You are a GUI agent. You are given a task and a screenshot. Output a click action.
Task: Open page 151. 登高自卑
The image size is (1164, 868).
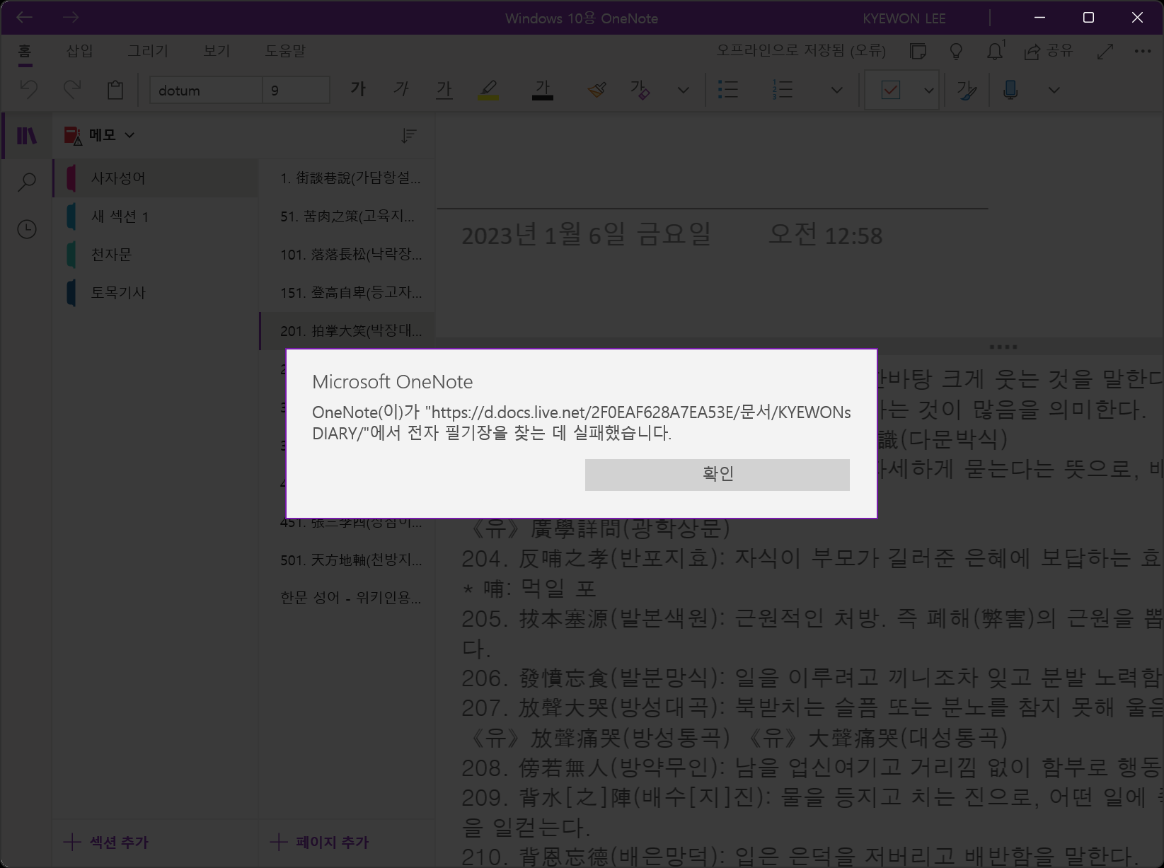click(x=347, y=292)
